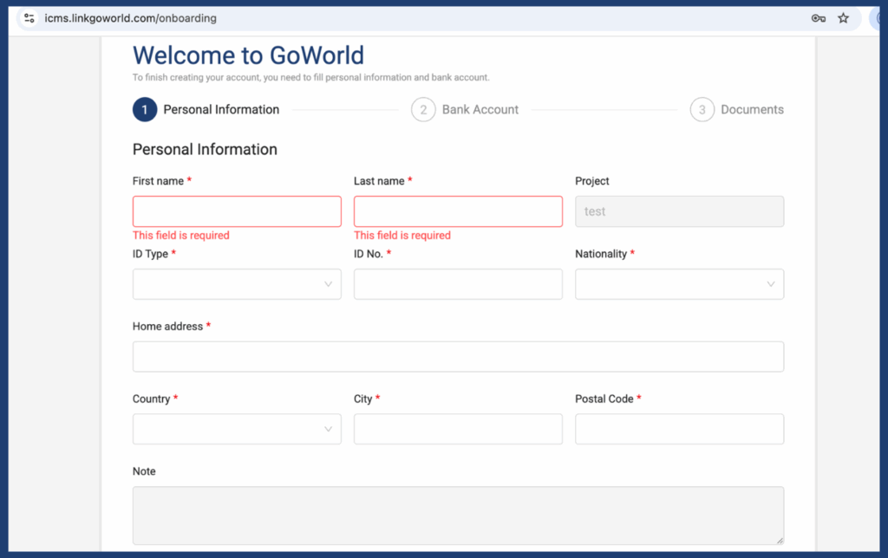Image resolution: width=888 pixels, height=558 pixels.
Task: Select the Personal Information step label
Action: 221,110
